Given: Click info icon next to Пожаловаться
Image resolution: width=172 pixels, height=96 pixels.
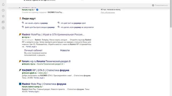Looking at the screenshot, I should coord(153,5).
